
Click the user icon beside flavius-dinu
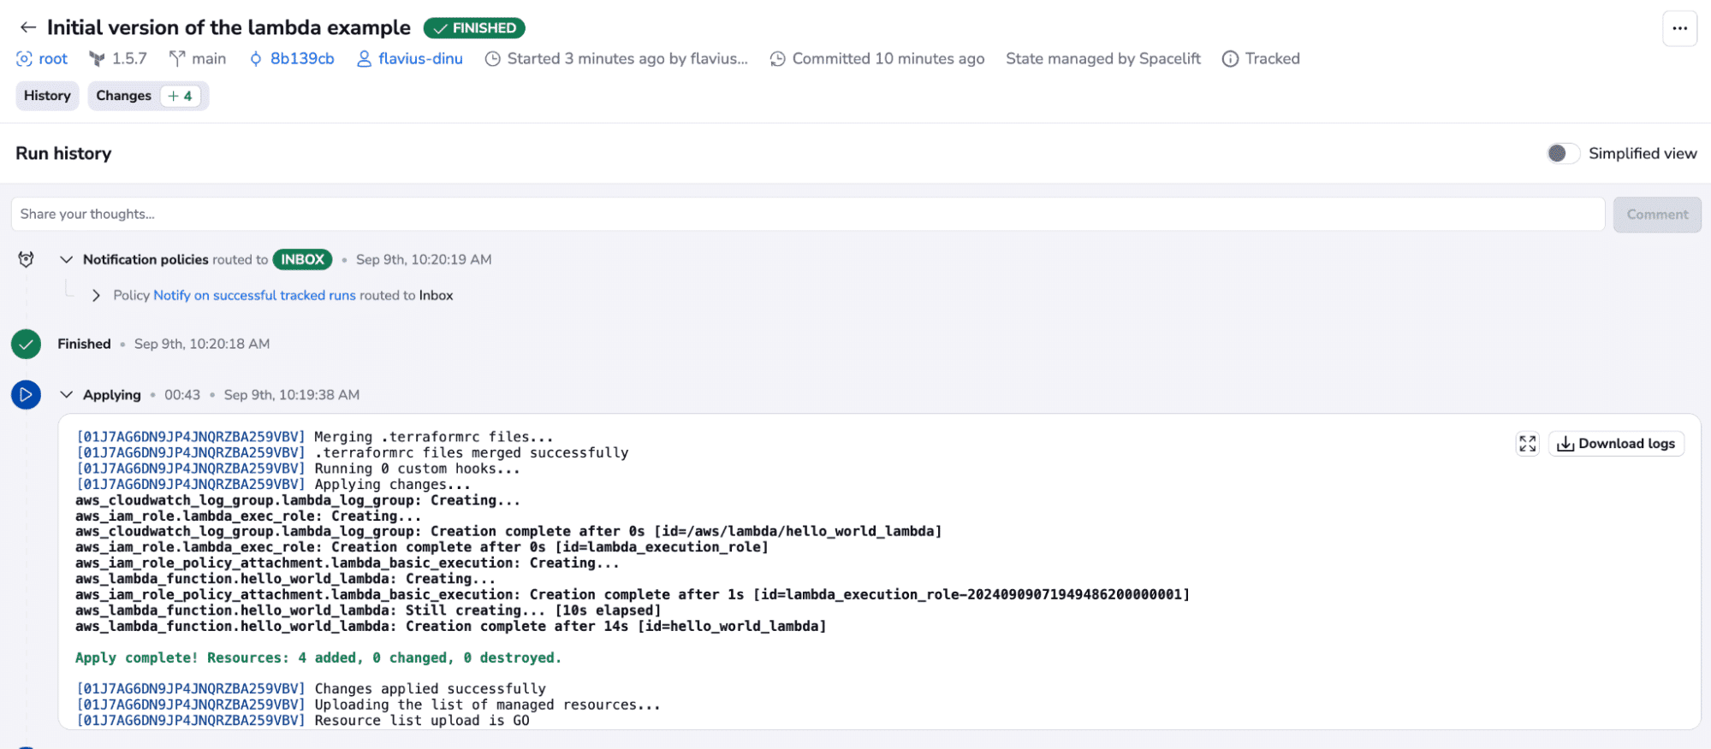[x=364, y=59]
